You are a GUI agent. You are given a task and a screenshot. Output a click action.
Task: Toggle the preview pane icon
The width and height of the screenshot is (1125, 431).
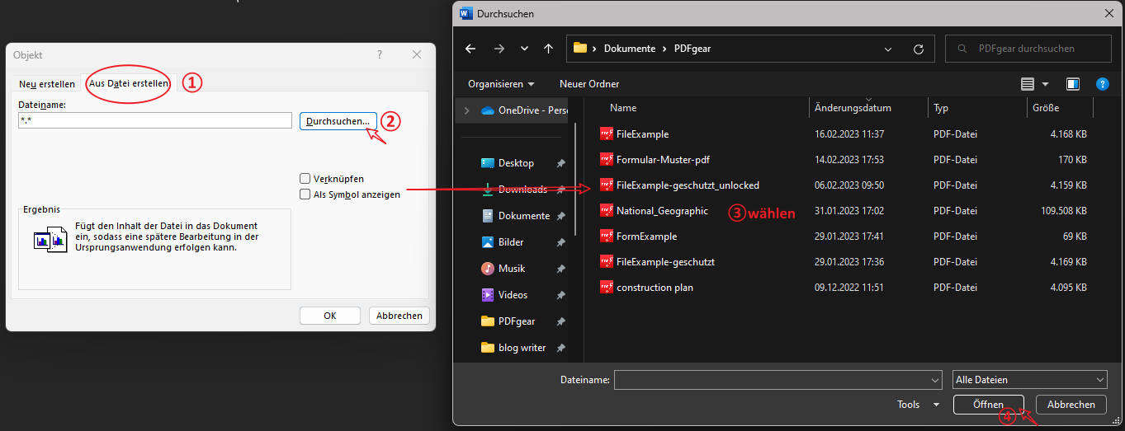(x=1072, y=84)
